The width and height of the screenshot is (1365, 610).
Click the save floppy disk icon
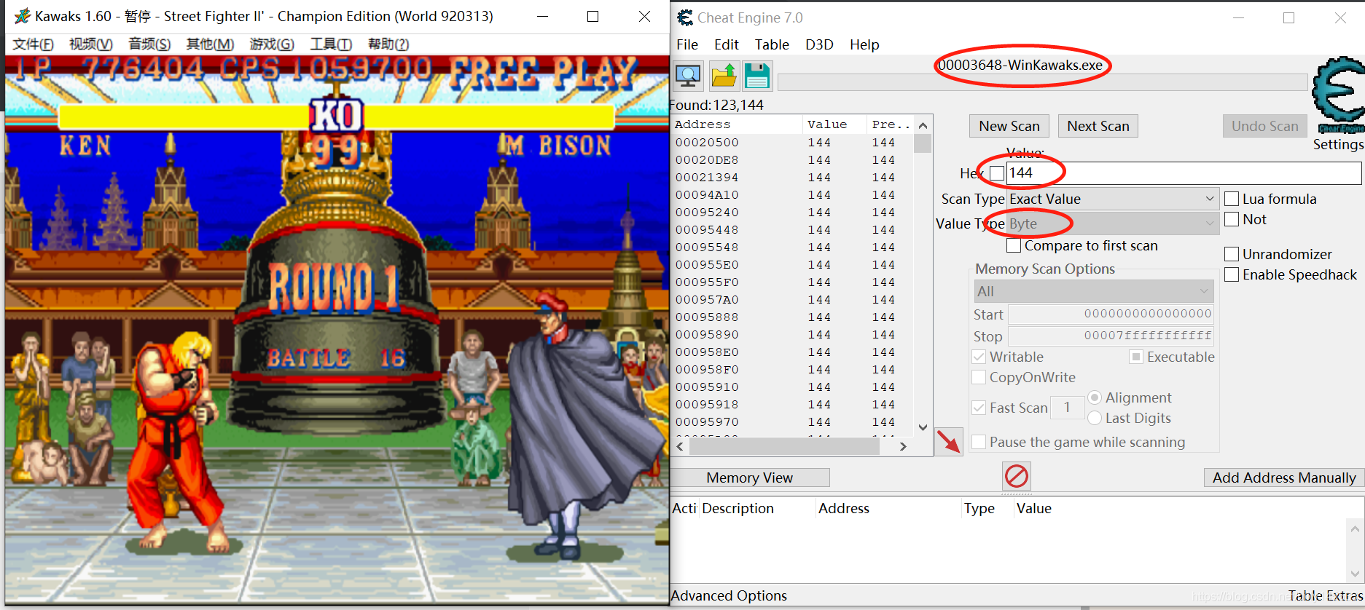(x=757, y=76)
